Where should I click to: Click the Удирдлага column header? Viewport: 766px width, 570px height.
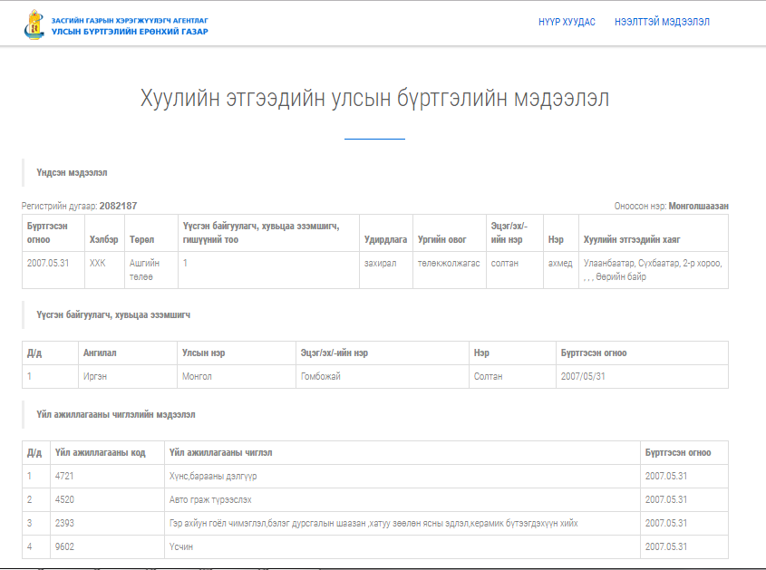tap(385, 239)
